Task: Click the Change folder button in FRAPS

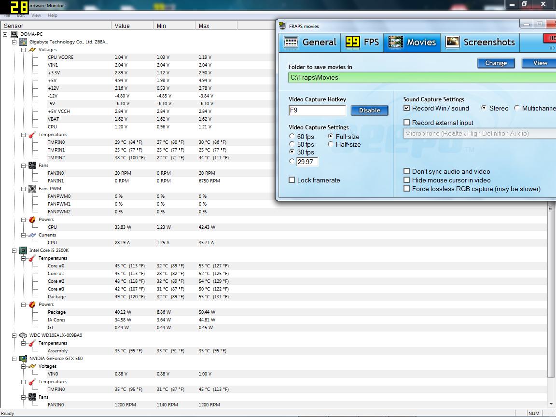Action: 496,63
